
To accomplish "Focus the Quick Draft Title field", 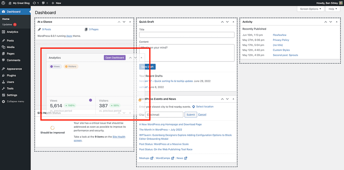I will 187,35.
